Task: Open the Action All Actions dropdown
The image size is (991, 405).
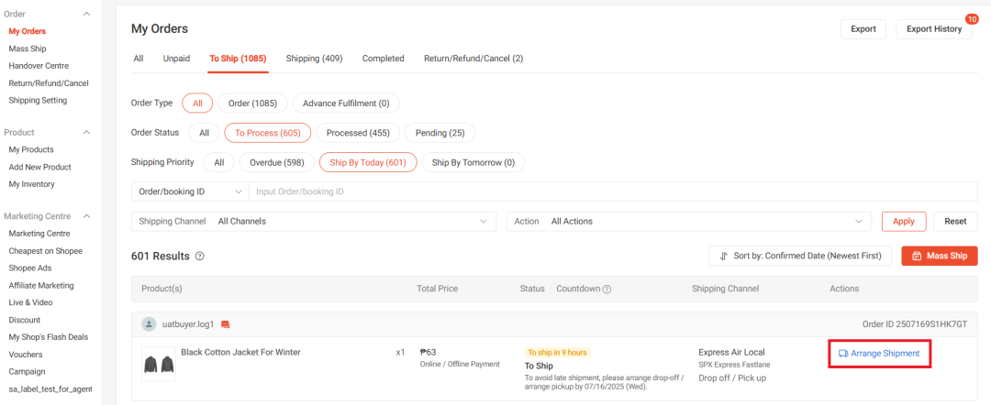Action: point(688,221)
